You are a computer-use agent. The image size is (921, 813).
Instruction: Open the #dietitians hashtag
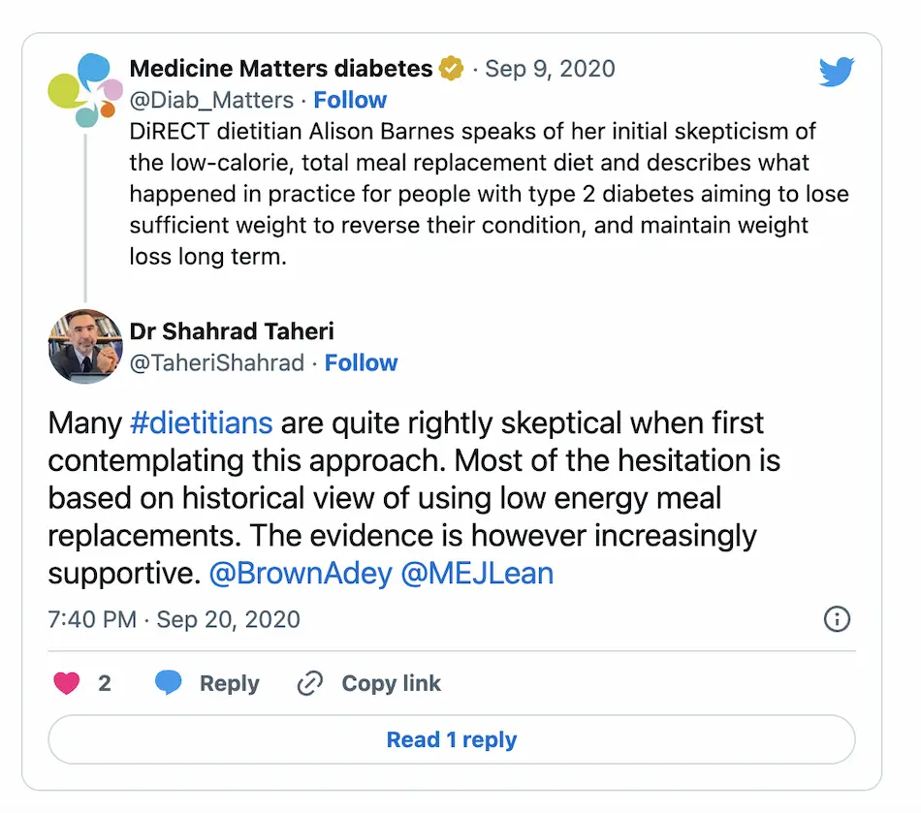pos(204,422)
